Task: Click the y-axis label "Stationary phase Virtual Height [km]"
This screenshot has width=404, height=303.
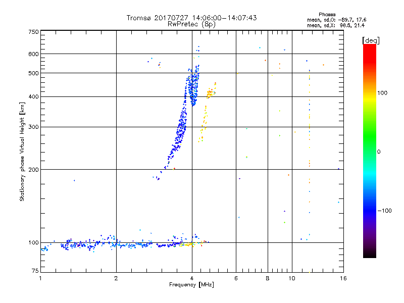Action: [x=22, y=152]
